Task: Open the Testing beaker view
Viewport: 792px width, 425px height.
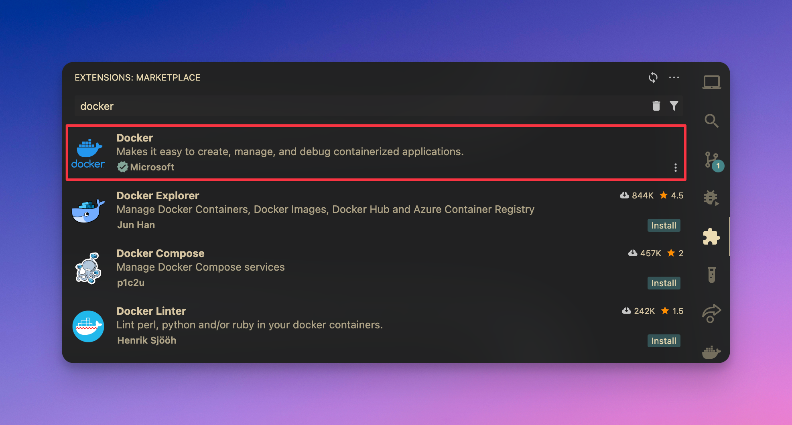Action: (711, 275)
